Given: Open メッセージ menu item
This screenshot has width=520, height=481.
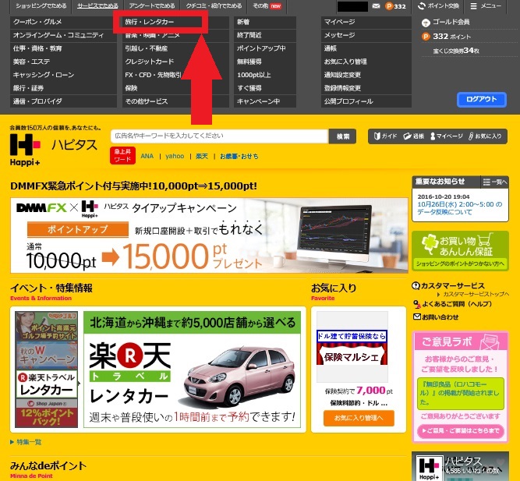Looking at the screenshot, I should [366, 35].
